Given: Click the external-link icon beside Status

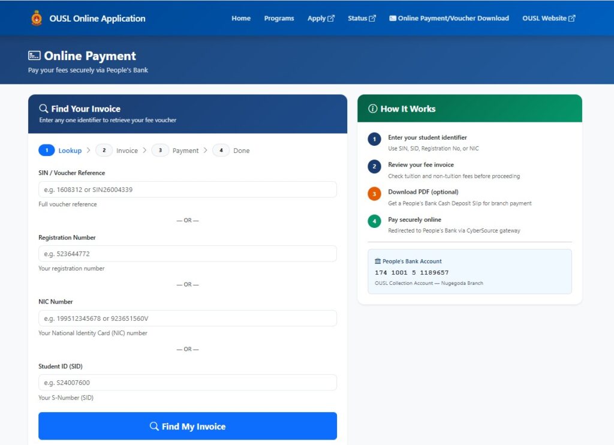Looking at the screenshot, I should coord(372,19).
